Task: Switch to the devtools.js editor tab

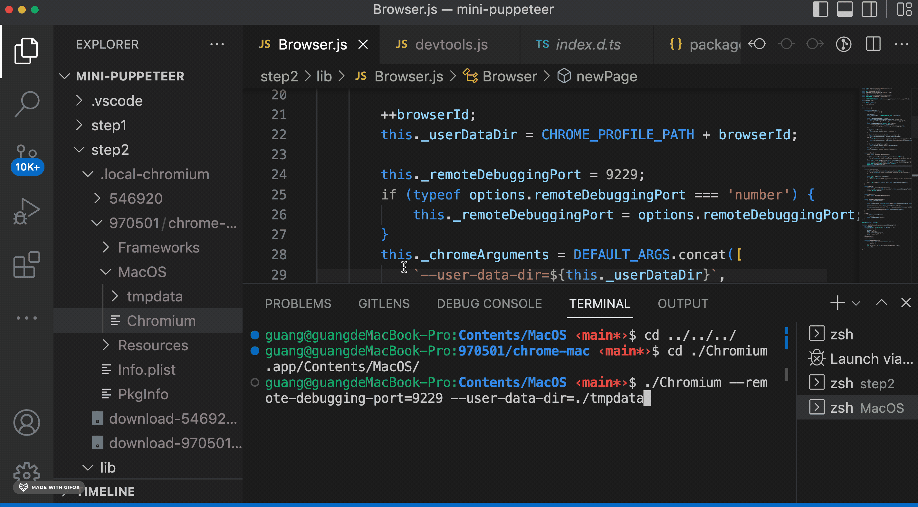Action: point(451,44)
